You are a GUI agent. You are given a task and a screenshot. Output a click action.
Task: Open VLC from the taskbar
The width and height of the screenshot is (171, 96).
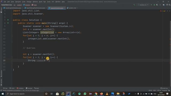coord(107,94)
